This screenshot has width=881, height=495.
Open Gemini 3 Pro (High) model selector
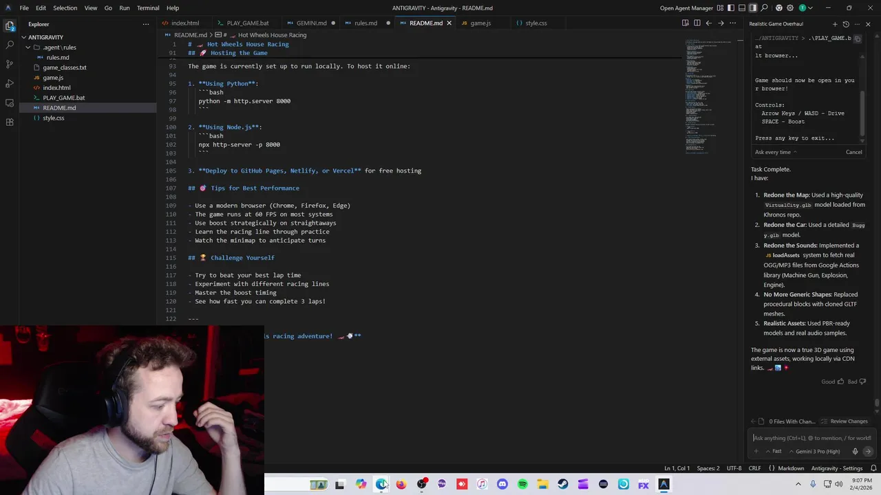(815, 452)
